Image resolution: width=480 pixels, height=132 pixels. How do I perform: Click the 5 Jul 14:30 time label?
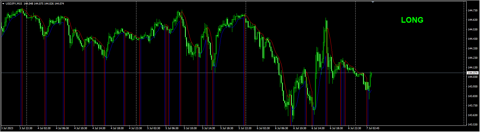(x=208, y=128)
